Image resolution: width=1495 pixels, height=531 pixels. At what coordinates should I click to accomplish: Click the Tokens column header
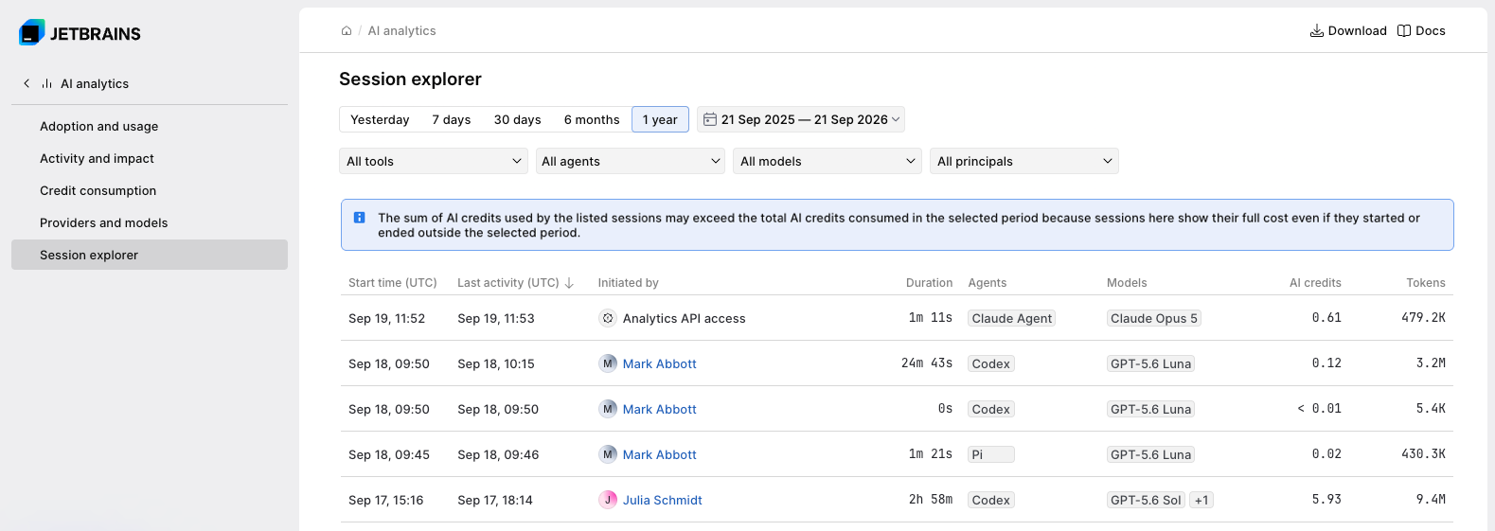1426,282
